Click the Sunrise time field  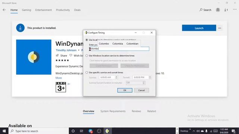point(107,77)
